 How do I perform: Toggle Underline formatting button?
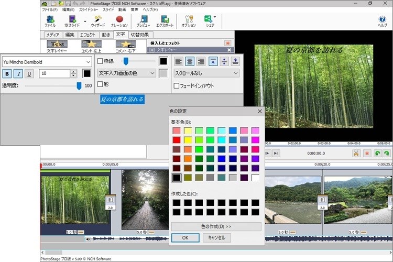[29, 74]
